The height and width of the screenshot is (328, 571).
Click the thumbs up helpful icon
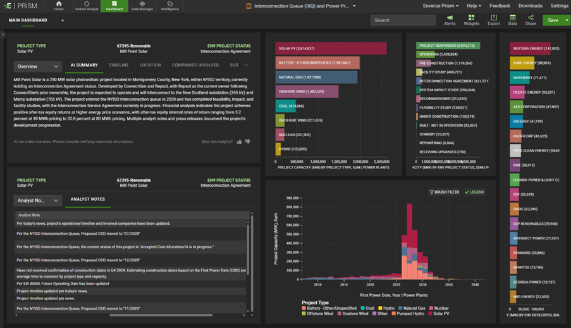click(x=239, y=142)
